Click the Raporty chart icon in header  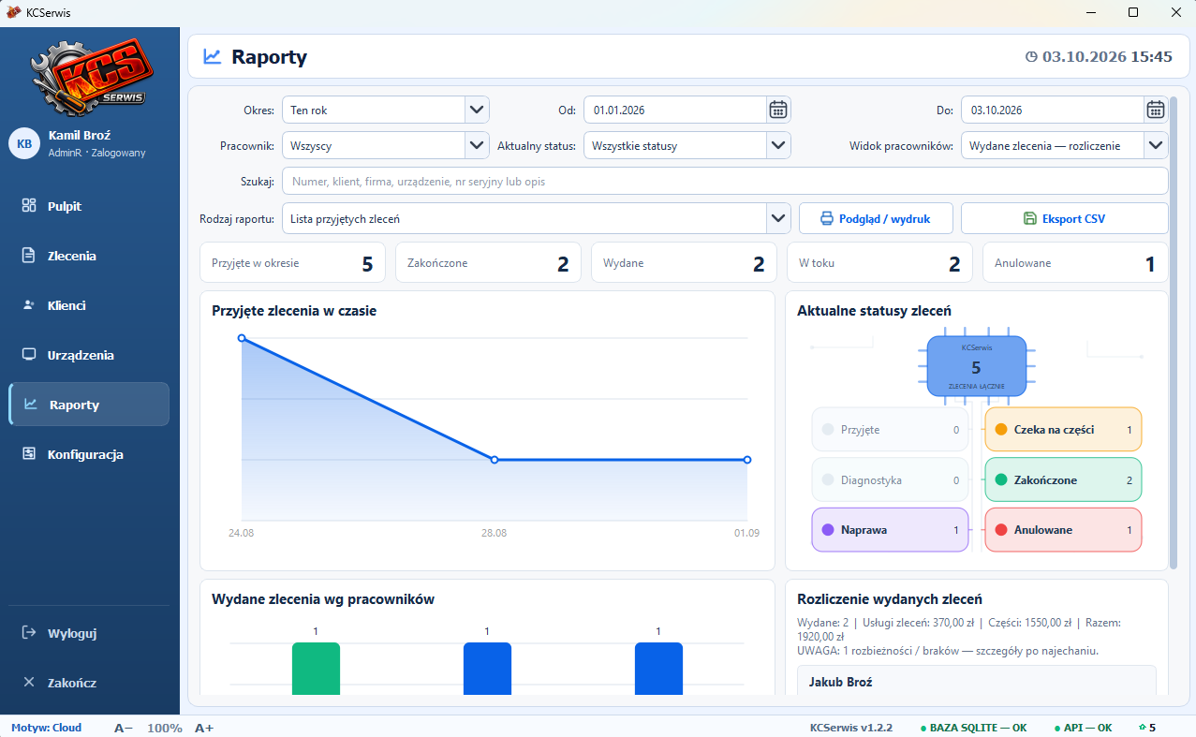213,57
